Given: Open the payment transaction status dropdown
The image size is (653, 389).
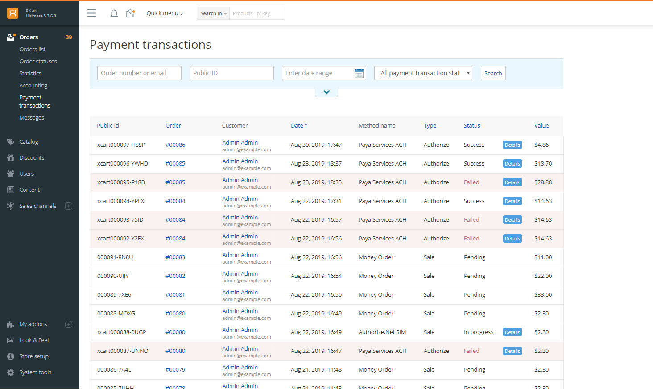Looking at the screenshot, I should 423,73.
